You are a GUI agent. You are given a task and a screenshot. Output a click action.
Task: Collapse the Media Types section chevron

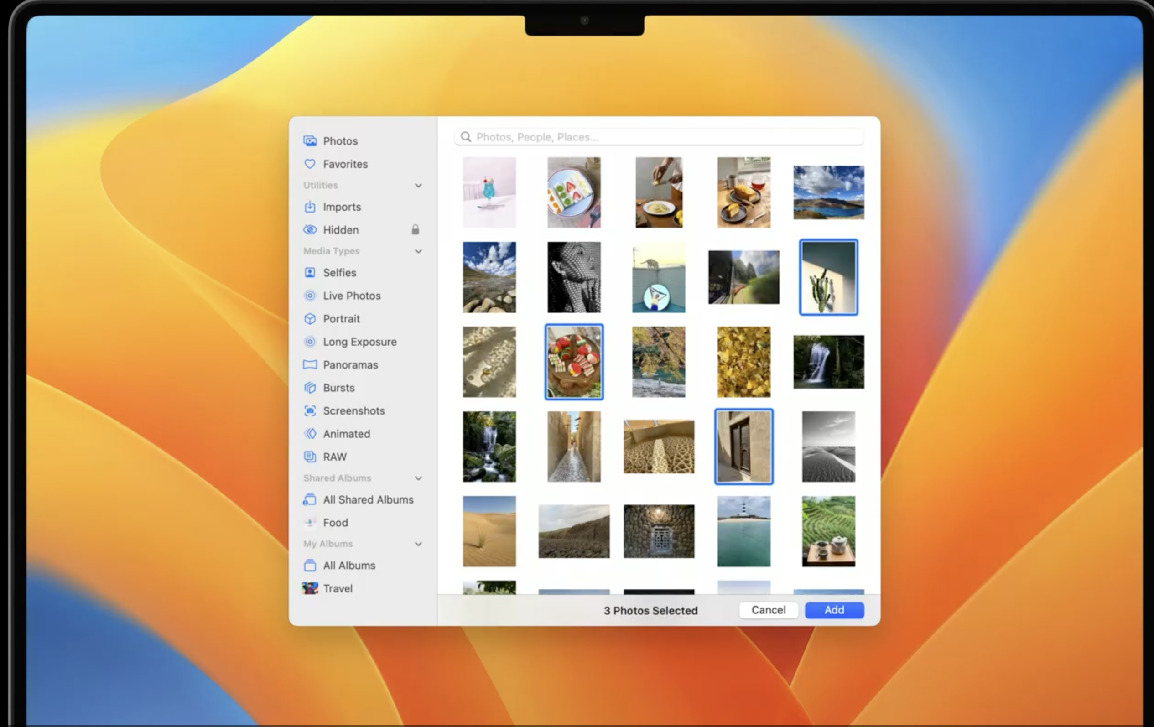(418, 251)
